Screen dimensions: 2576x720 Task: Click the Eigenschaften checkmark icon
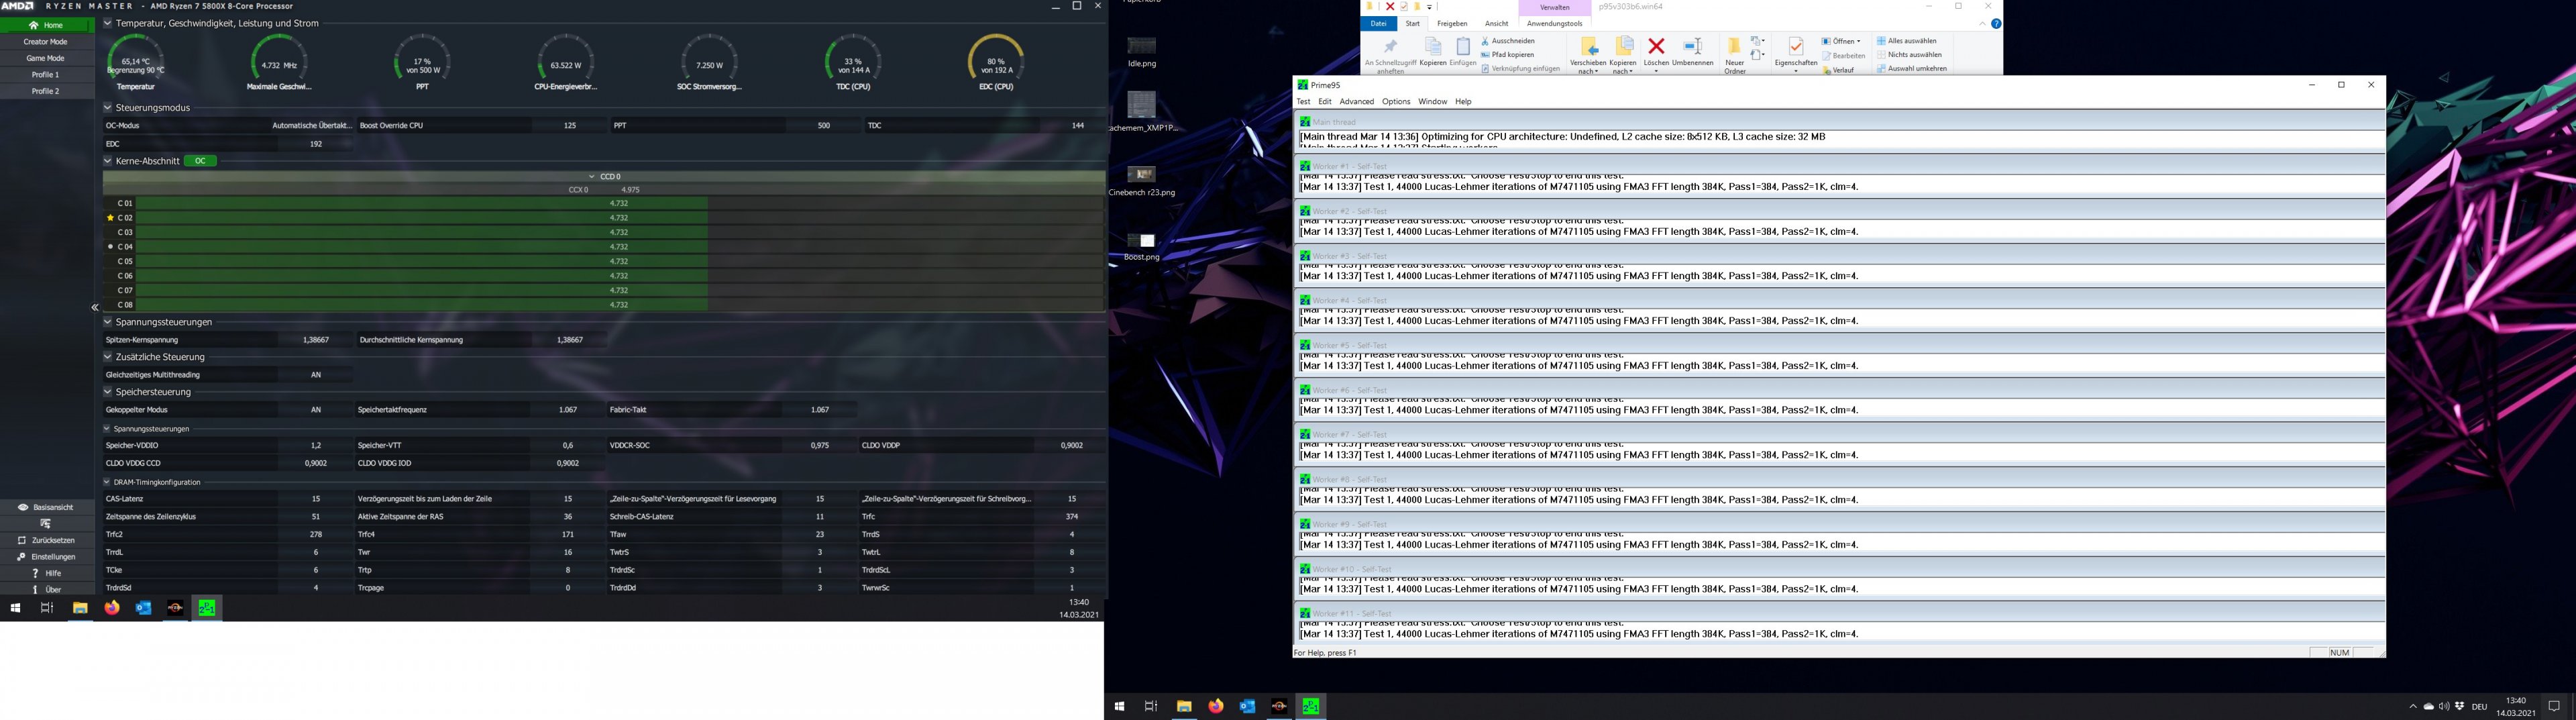[x=1796, y=47]
